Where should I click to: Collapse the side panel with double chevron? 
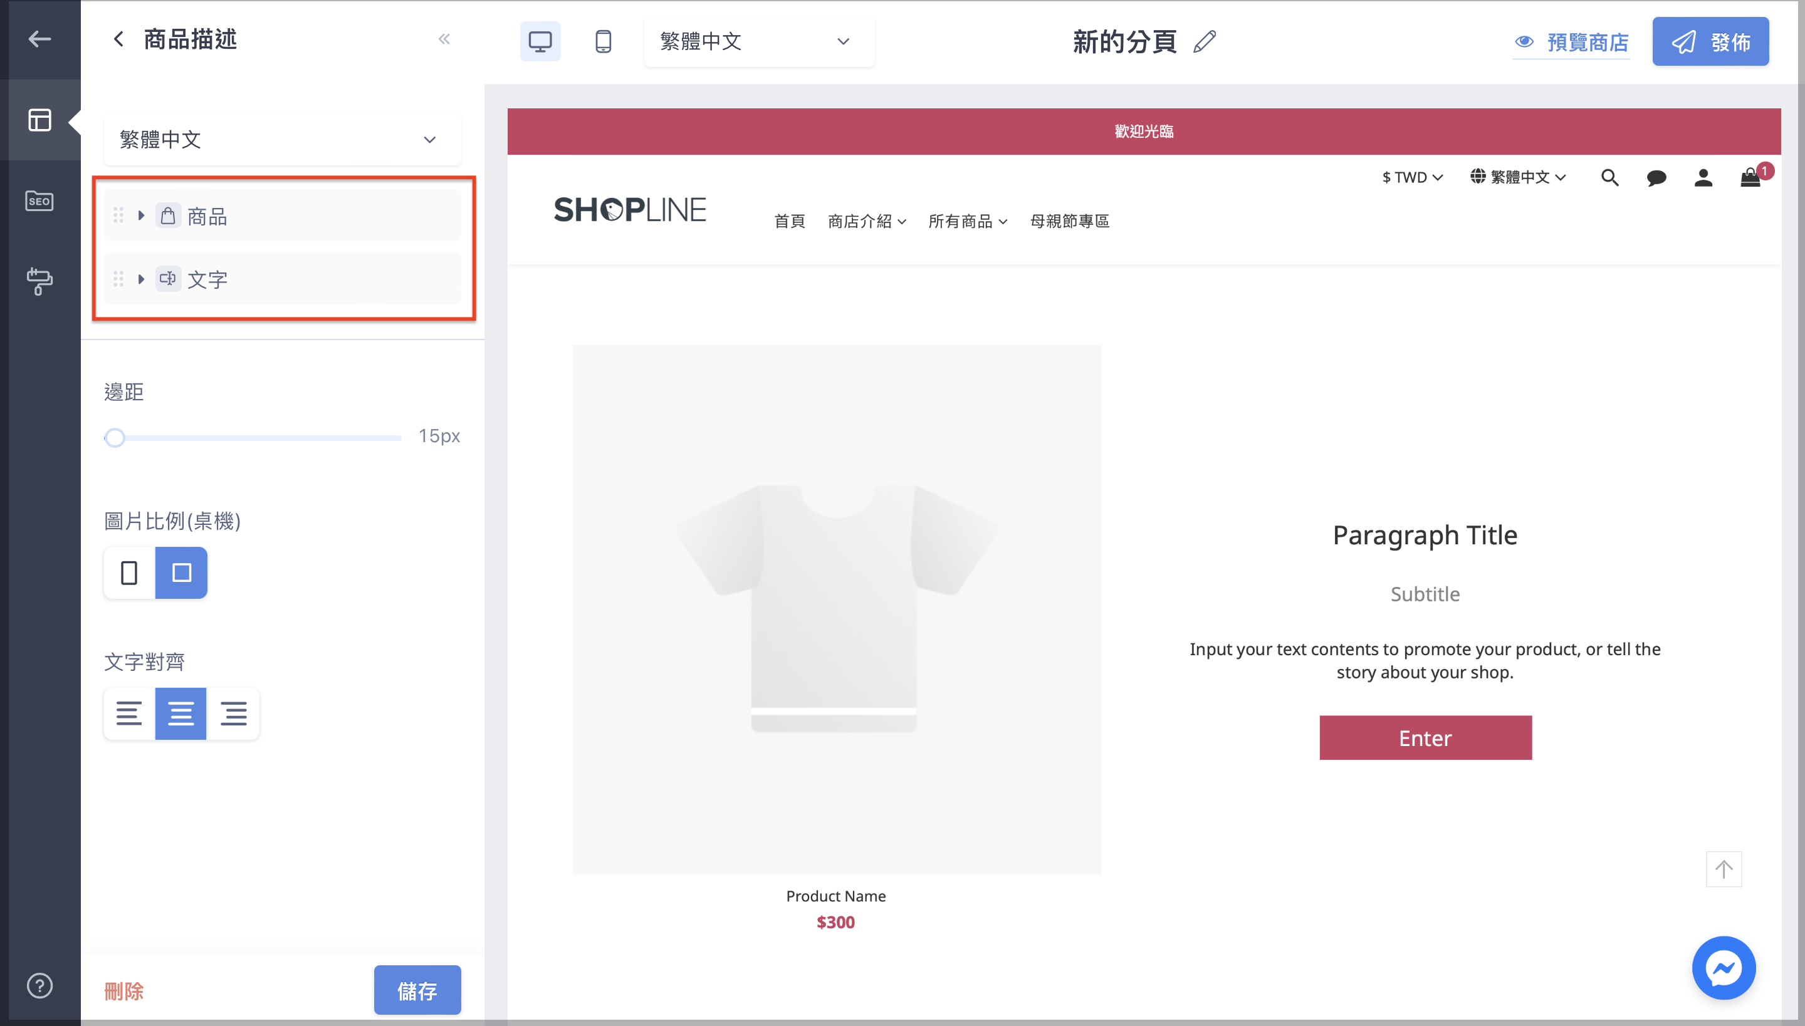[x=444, y=39]
